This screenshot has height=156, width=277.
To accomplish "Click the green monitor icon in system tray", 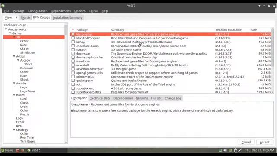I will (x=220, y=150).
